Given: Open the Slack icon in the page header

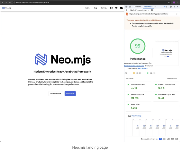Looking at the screenshot, I should 116,8.
